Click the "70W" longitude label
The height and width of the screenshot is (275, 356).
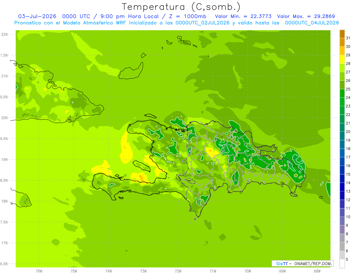click(248, 271)
